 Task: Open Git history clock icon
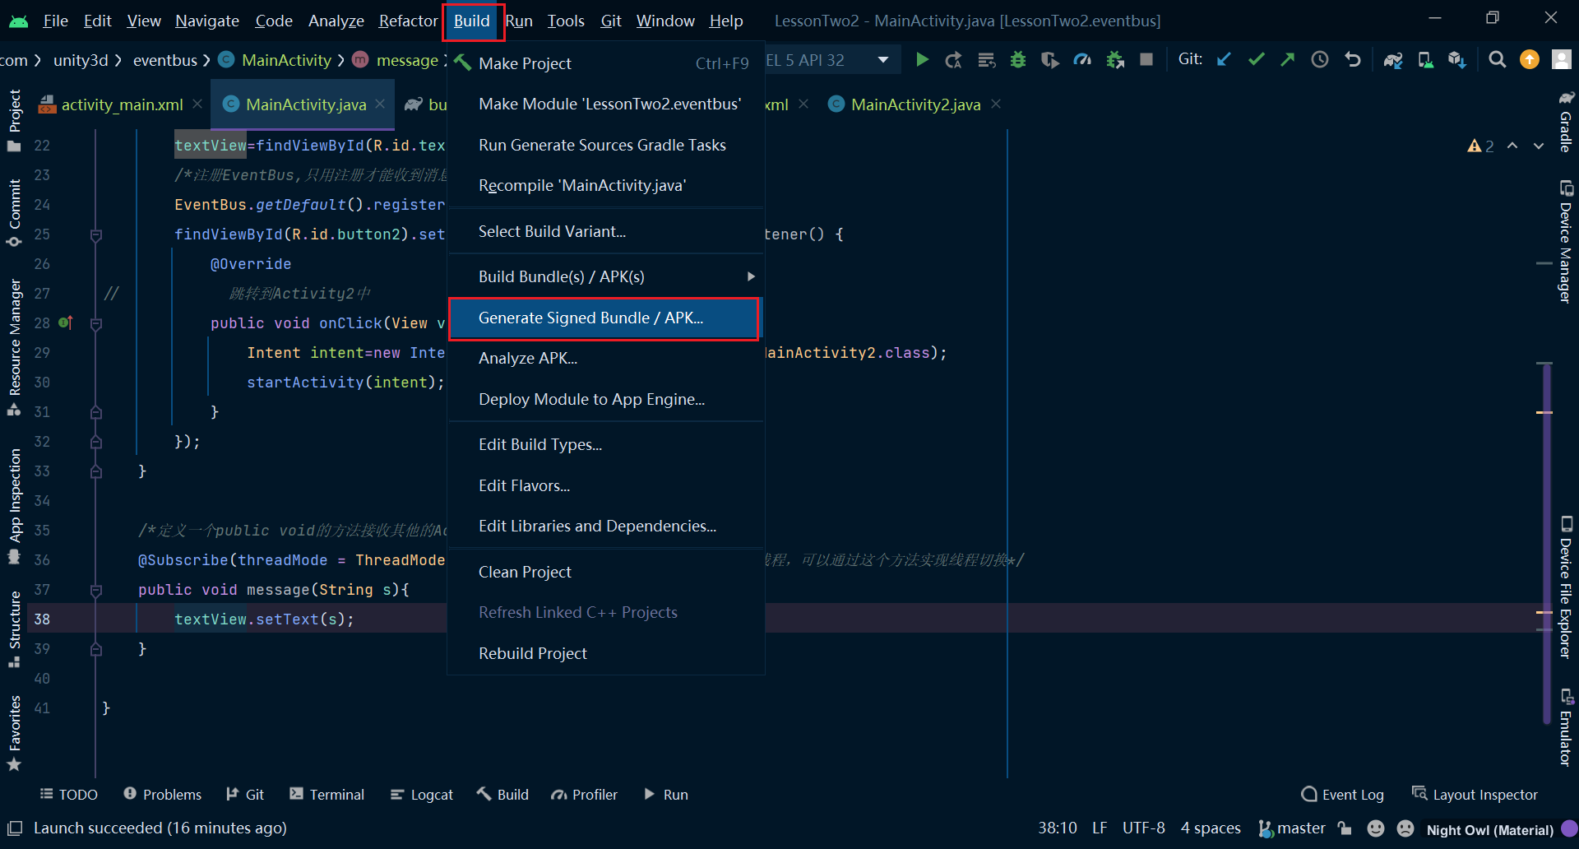[1320, 59]
